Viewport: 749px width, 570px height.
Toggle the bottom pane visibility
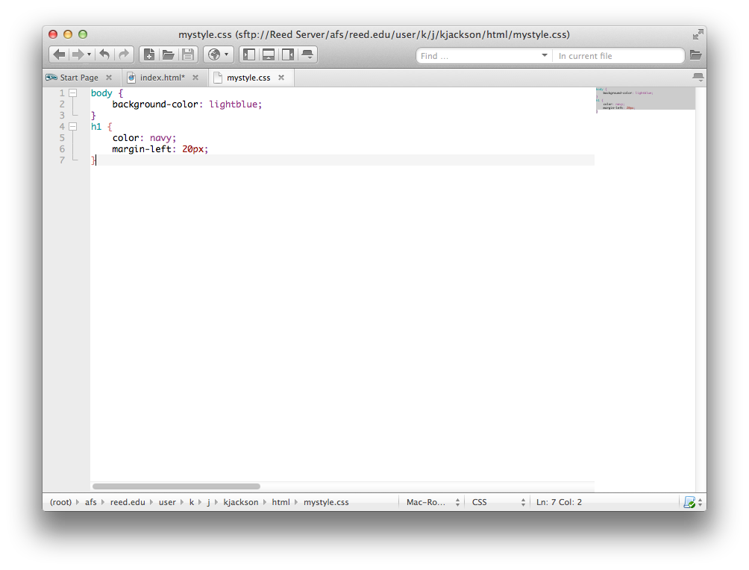pyautogui.click(x=269, y=54)
